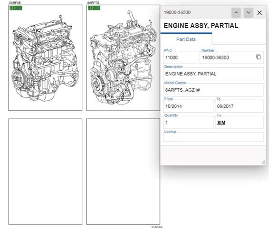This screenshot has height=228, width=269.
Task: Go to previous part with up chevron
Action: (236, 12)
